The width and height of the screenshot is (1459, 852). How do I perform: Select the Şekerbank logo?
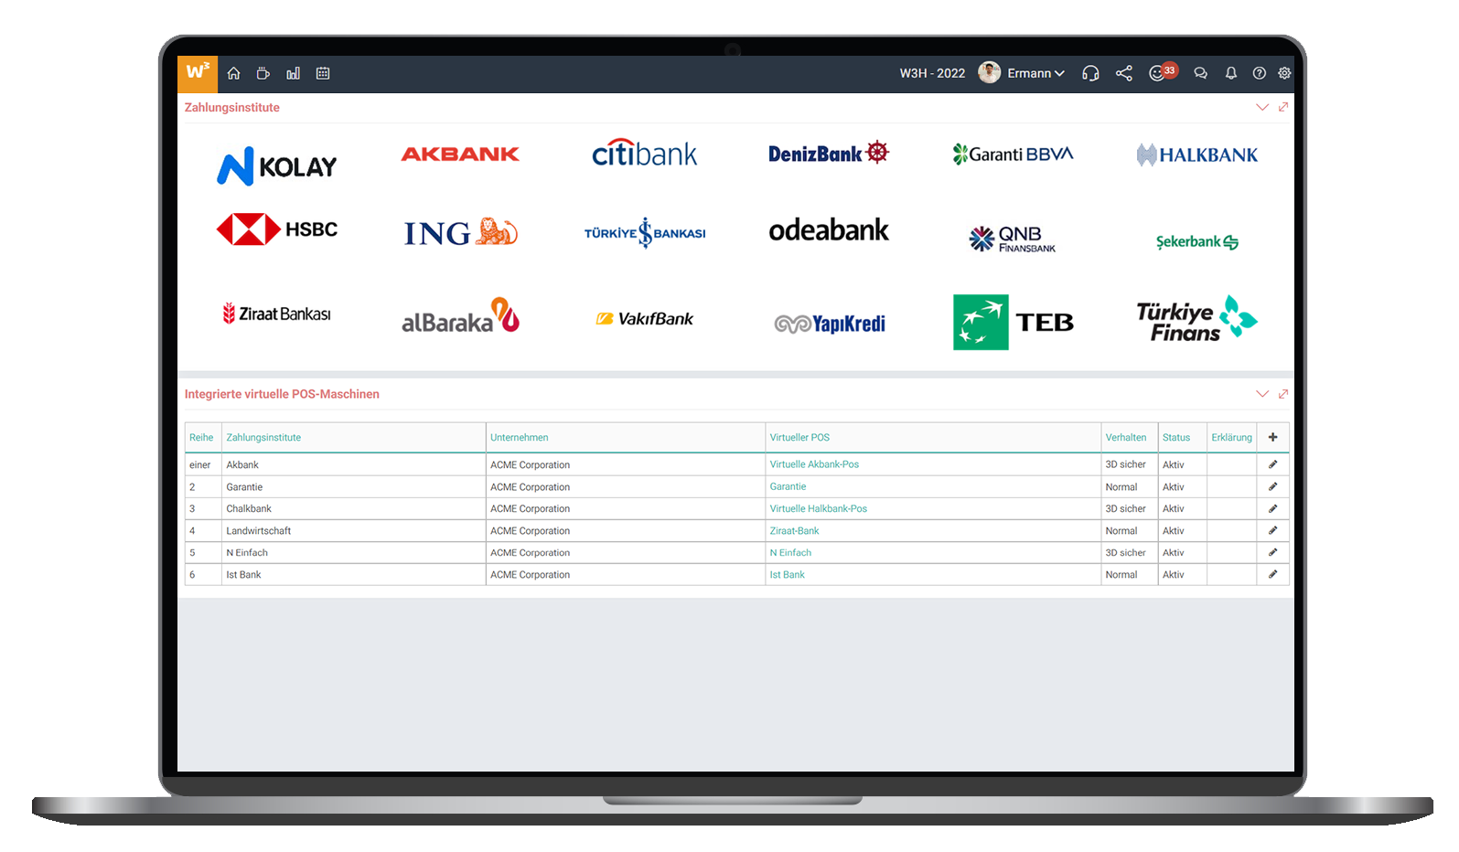point(1197,241)
